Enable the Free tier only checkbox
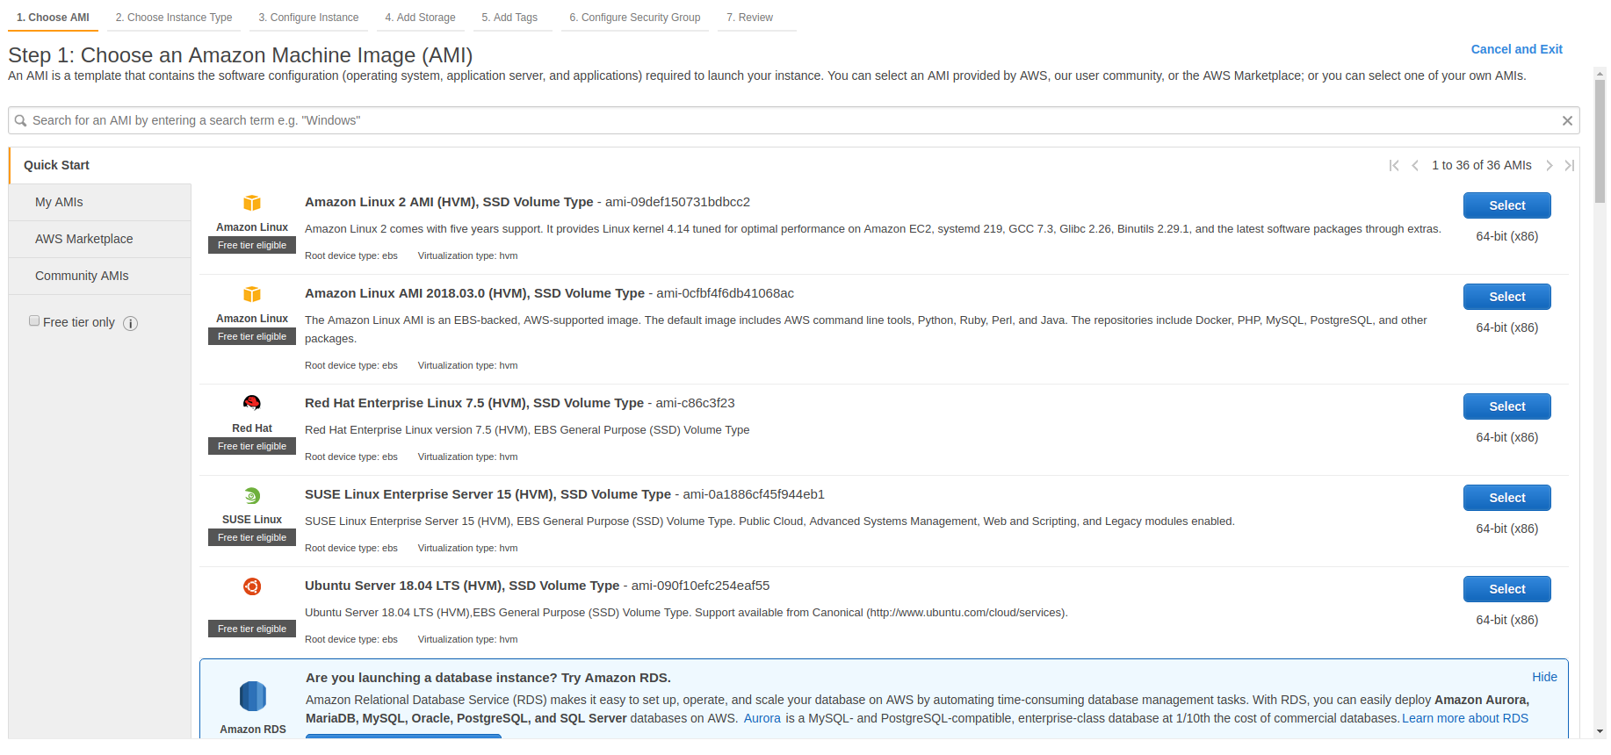The image size is (1611, 755). click(x=34, y=320)
